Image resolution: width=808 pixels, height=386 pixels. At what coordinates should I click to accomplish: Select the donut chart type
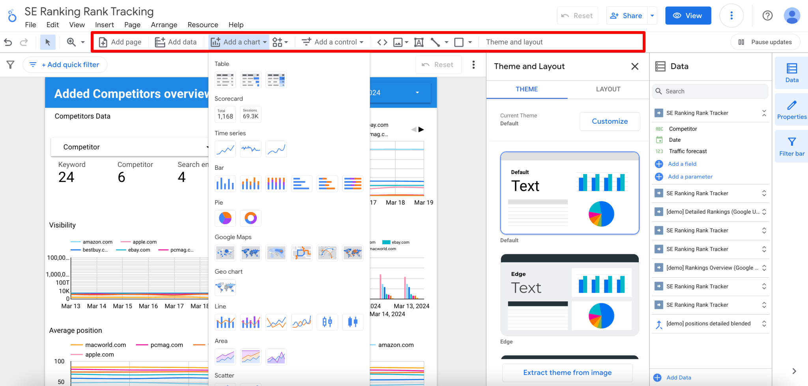[x=251, y=218]
